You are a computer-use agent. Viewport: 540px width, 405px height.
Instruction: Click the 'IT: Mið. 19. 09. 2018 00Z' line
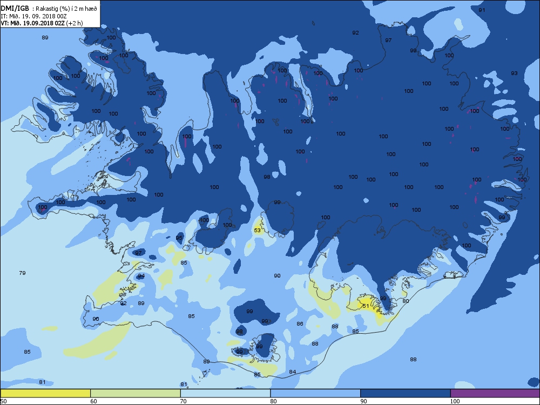[x=33, y=16]
